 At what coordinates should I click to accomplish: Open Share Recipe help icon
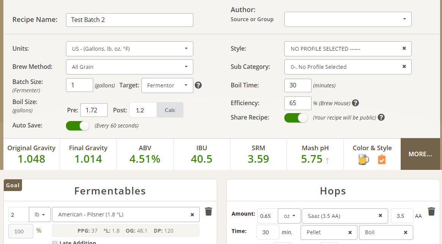coord(381,117)
